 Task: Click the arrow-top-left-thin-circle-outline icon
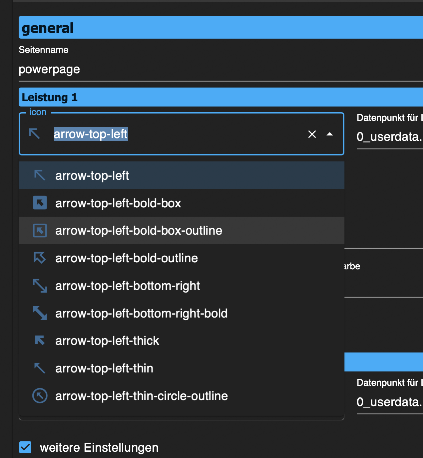pyautogui.click(x=40, y=396)
